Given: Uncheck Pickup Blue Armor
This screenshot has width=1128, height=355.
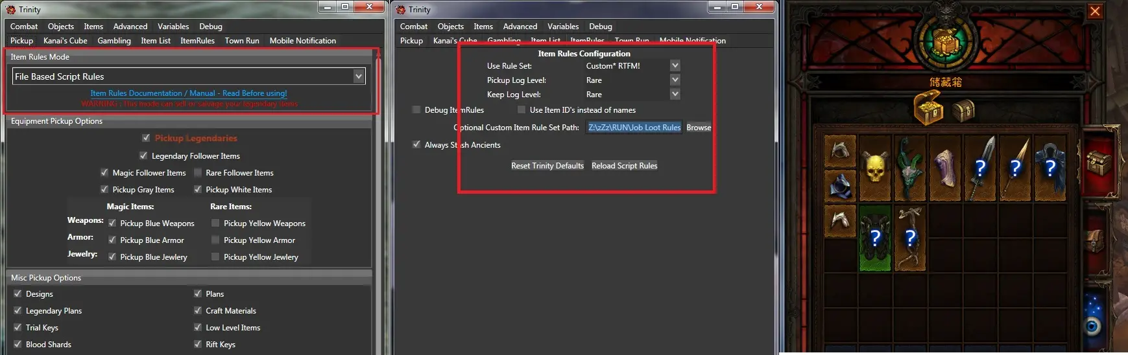Looking at the screenshot, I should point(112,240).
